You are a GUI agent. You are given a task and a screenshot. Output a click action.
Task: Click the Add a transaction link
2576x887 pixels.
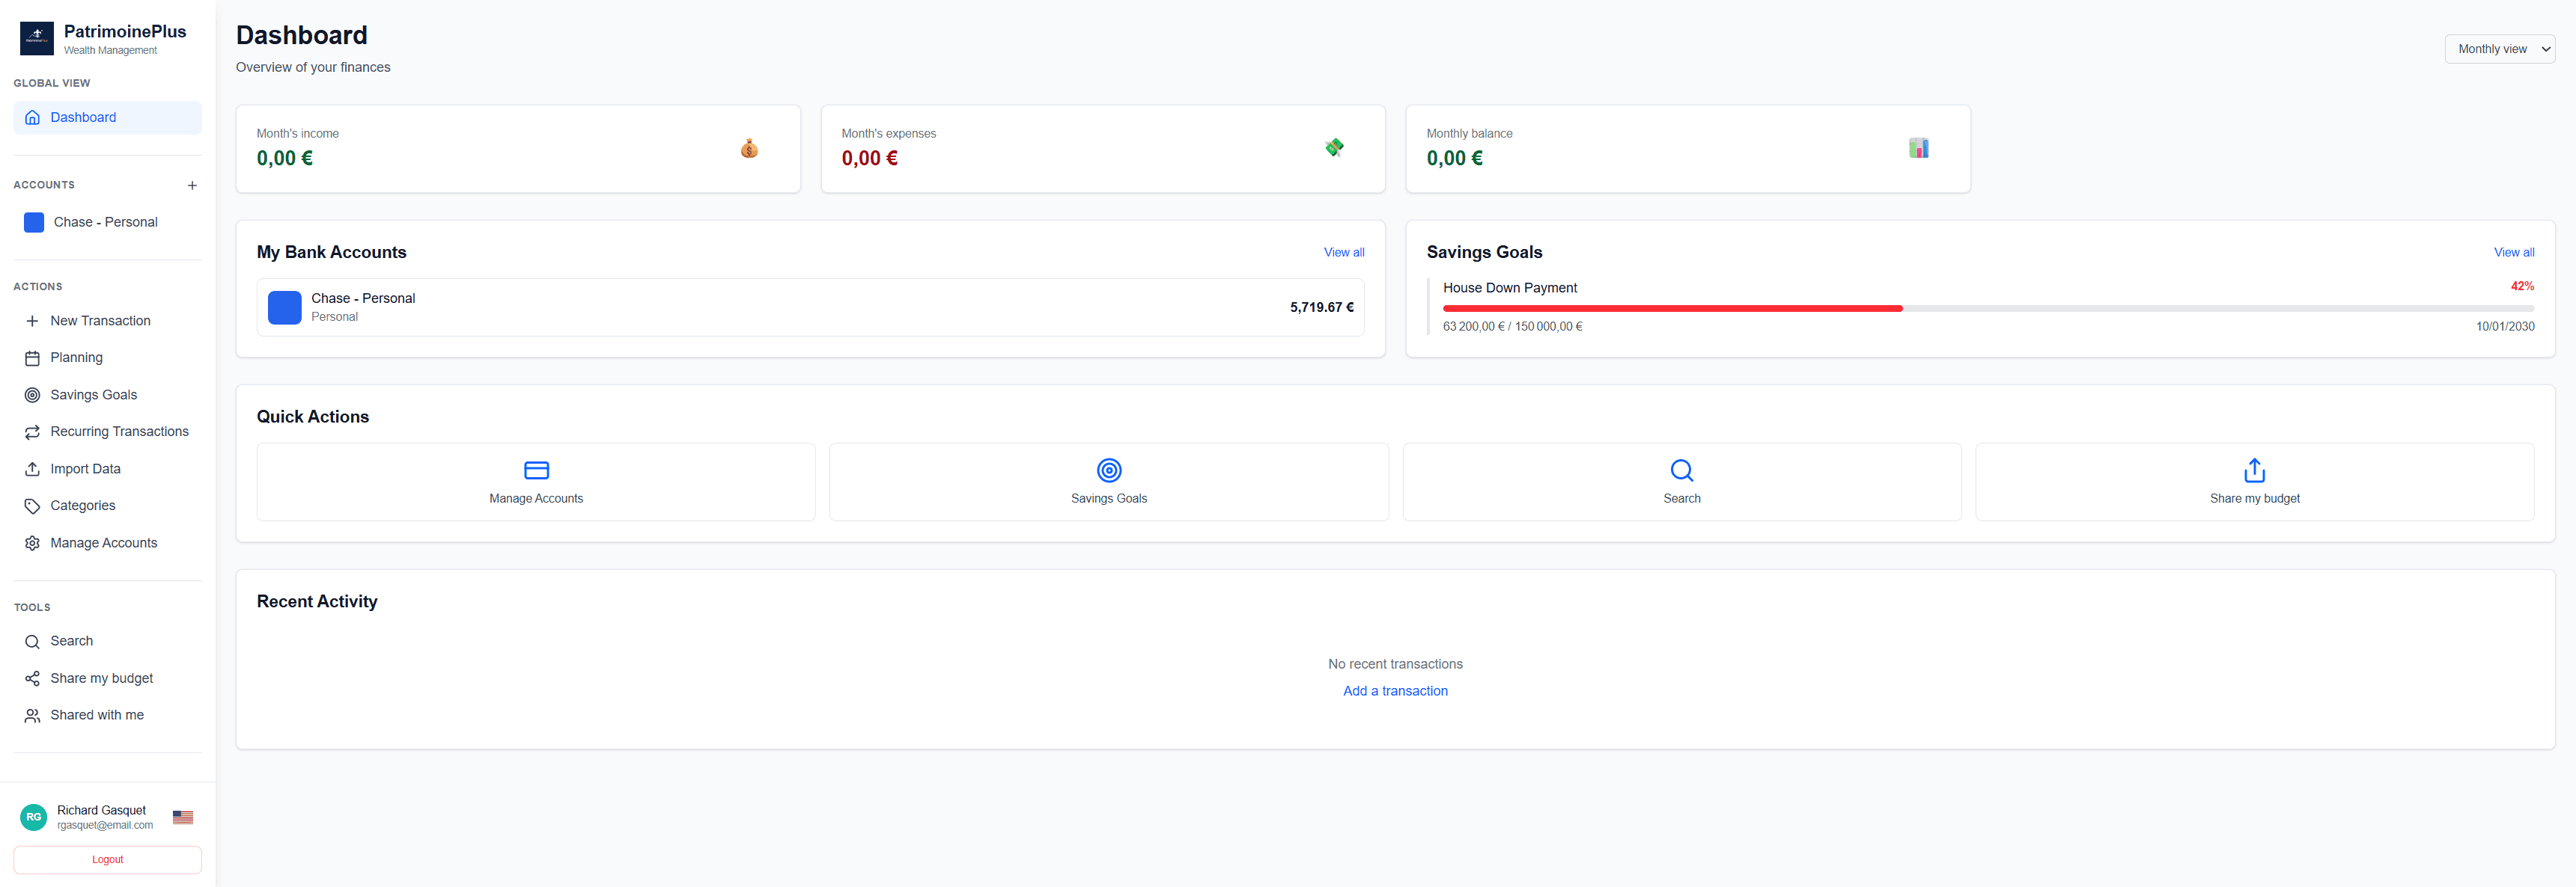coord(1395,690)
